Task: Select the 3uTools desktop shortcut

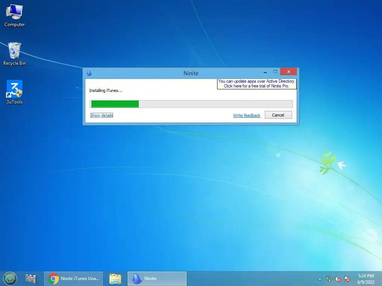Action: pyautogui.click(x=15, y=92)
